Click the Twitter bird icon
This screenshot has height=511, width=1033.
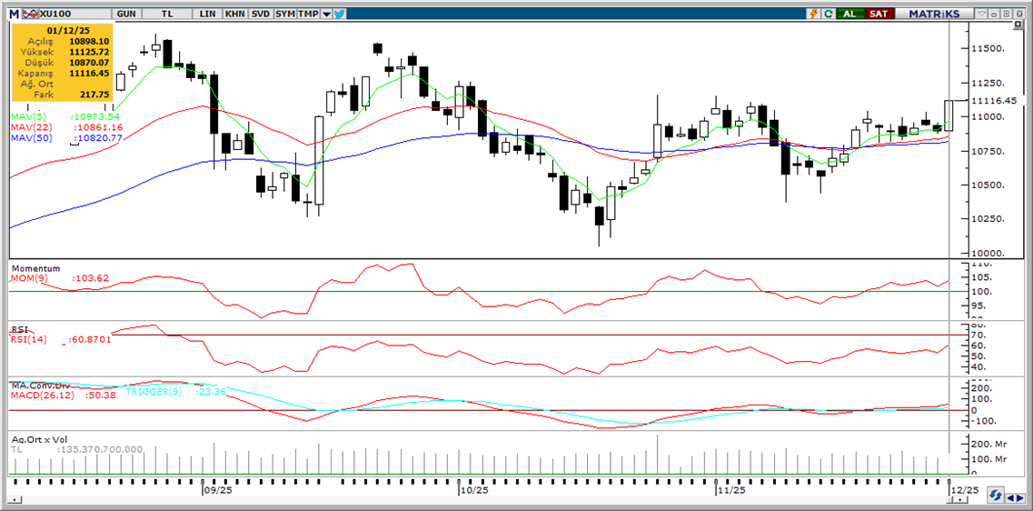pos(339,14)
